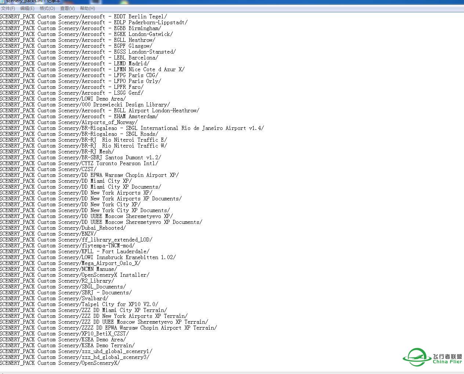This screenshot has height=374, width=464.
Task: Click the BR-SBRJ Santos Dumont v1.2 line
Action: [80, 157]
